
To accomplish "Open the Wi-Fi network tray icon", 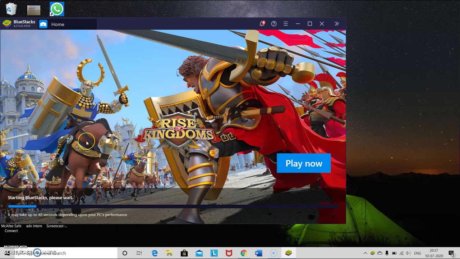I will click(401, 253).
